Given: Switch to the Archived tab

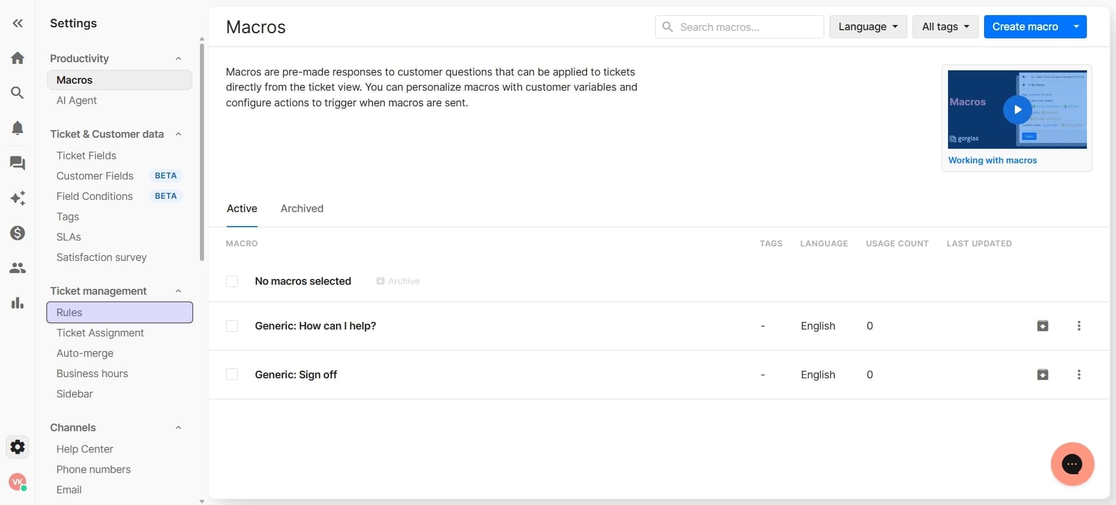Looking at the screenshot, I should pos(302,209).
